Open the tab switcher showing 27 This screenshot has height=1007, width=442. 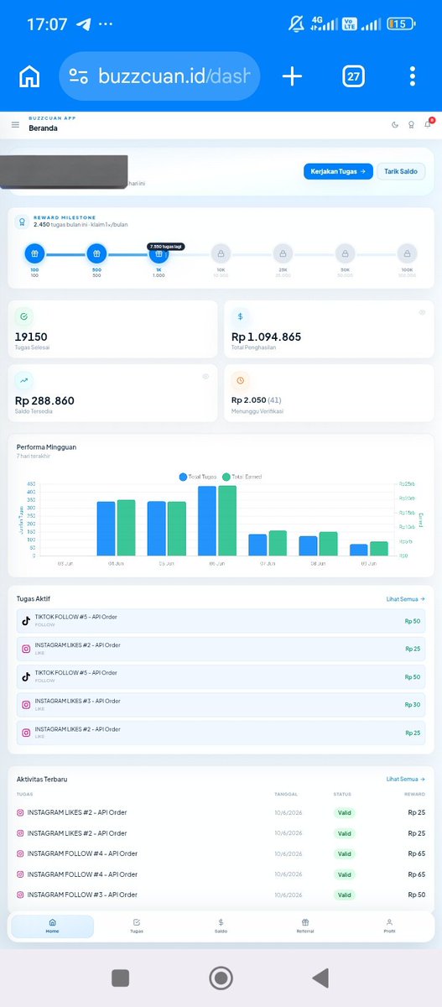(354, 77)
